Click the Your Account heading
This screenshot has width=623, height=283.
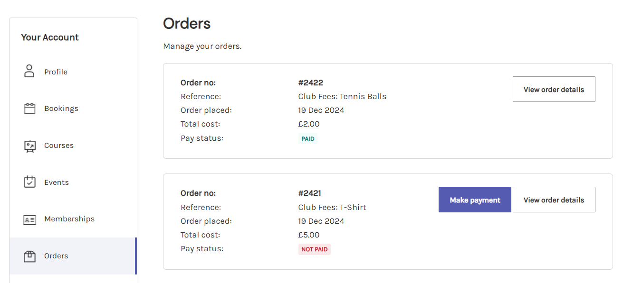pos(50,37)
